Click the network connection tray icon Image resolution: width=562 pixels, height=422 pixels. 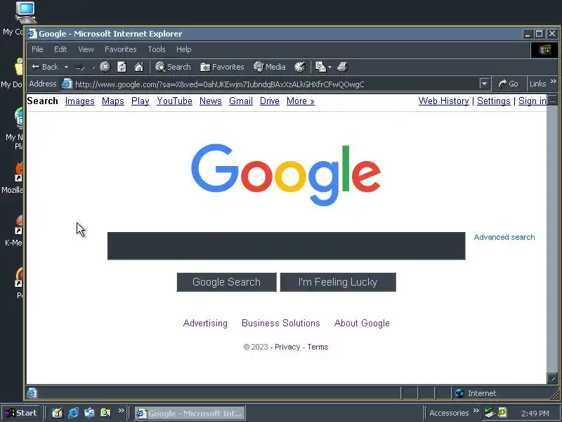489,413
